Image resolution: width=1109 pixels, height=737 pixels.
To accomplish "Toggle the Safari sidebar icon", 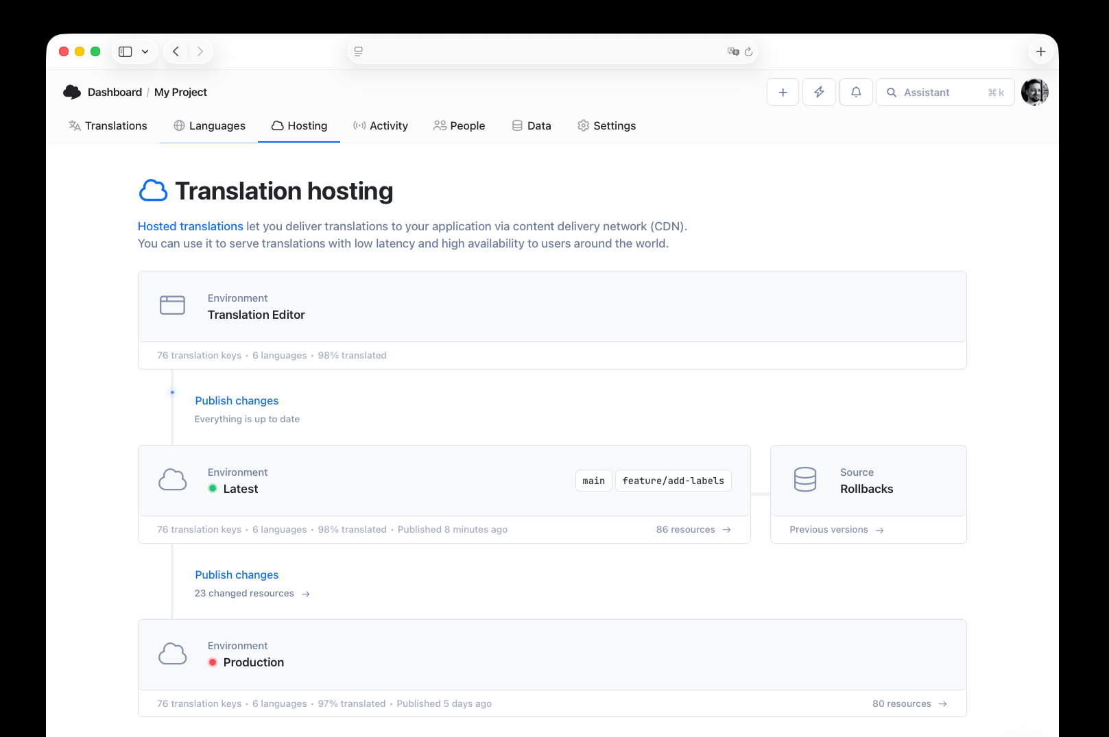I will click(x=124, y=51).
